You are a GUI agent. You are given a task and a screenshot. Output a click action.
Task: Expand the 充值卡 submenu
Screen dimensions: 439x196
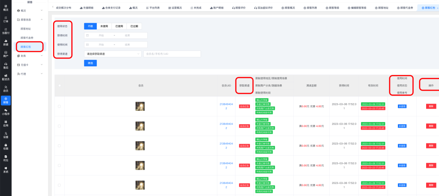coord(30,65)
